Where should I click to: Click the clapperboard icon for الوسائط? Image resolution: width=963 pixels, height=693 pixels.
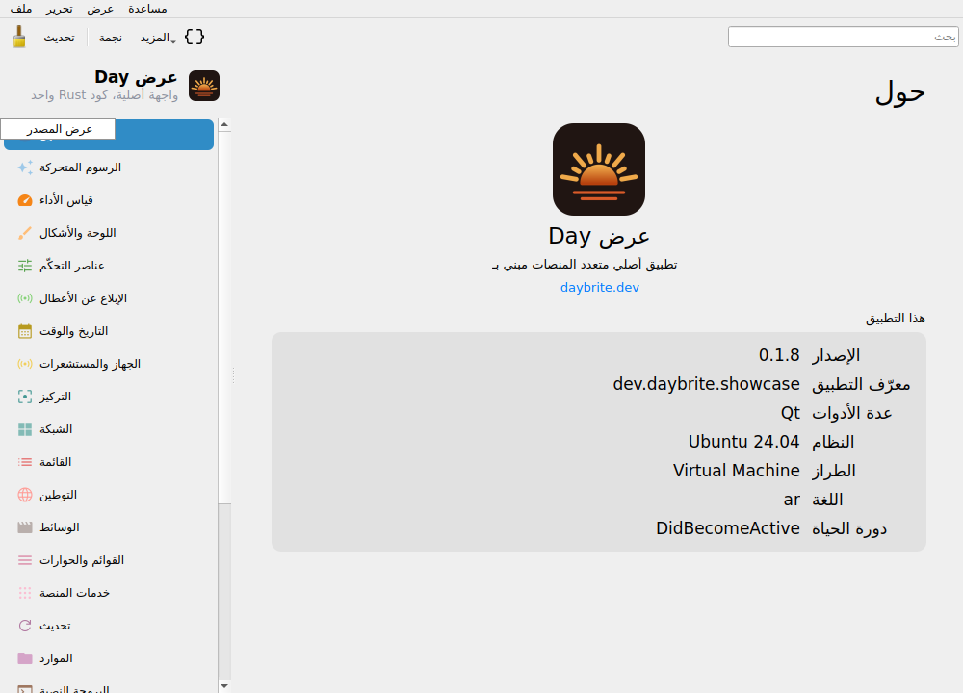pos(25,527)
